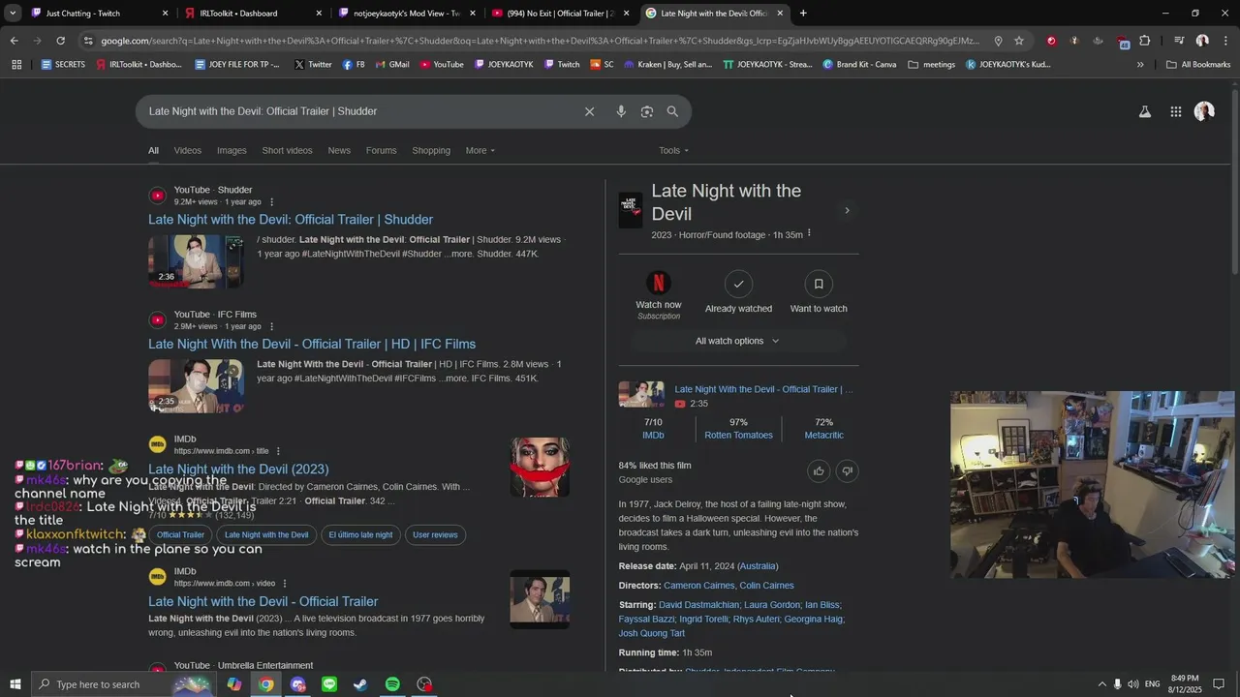Open the IFC Films HD trailer link

click(312, 344)
